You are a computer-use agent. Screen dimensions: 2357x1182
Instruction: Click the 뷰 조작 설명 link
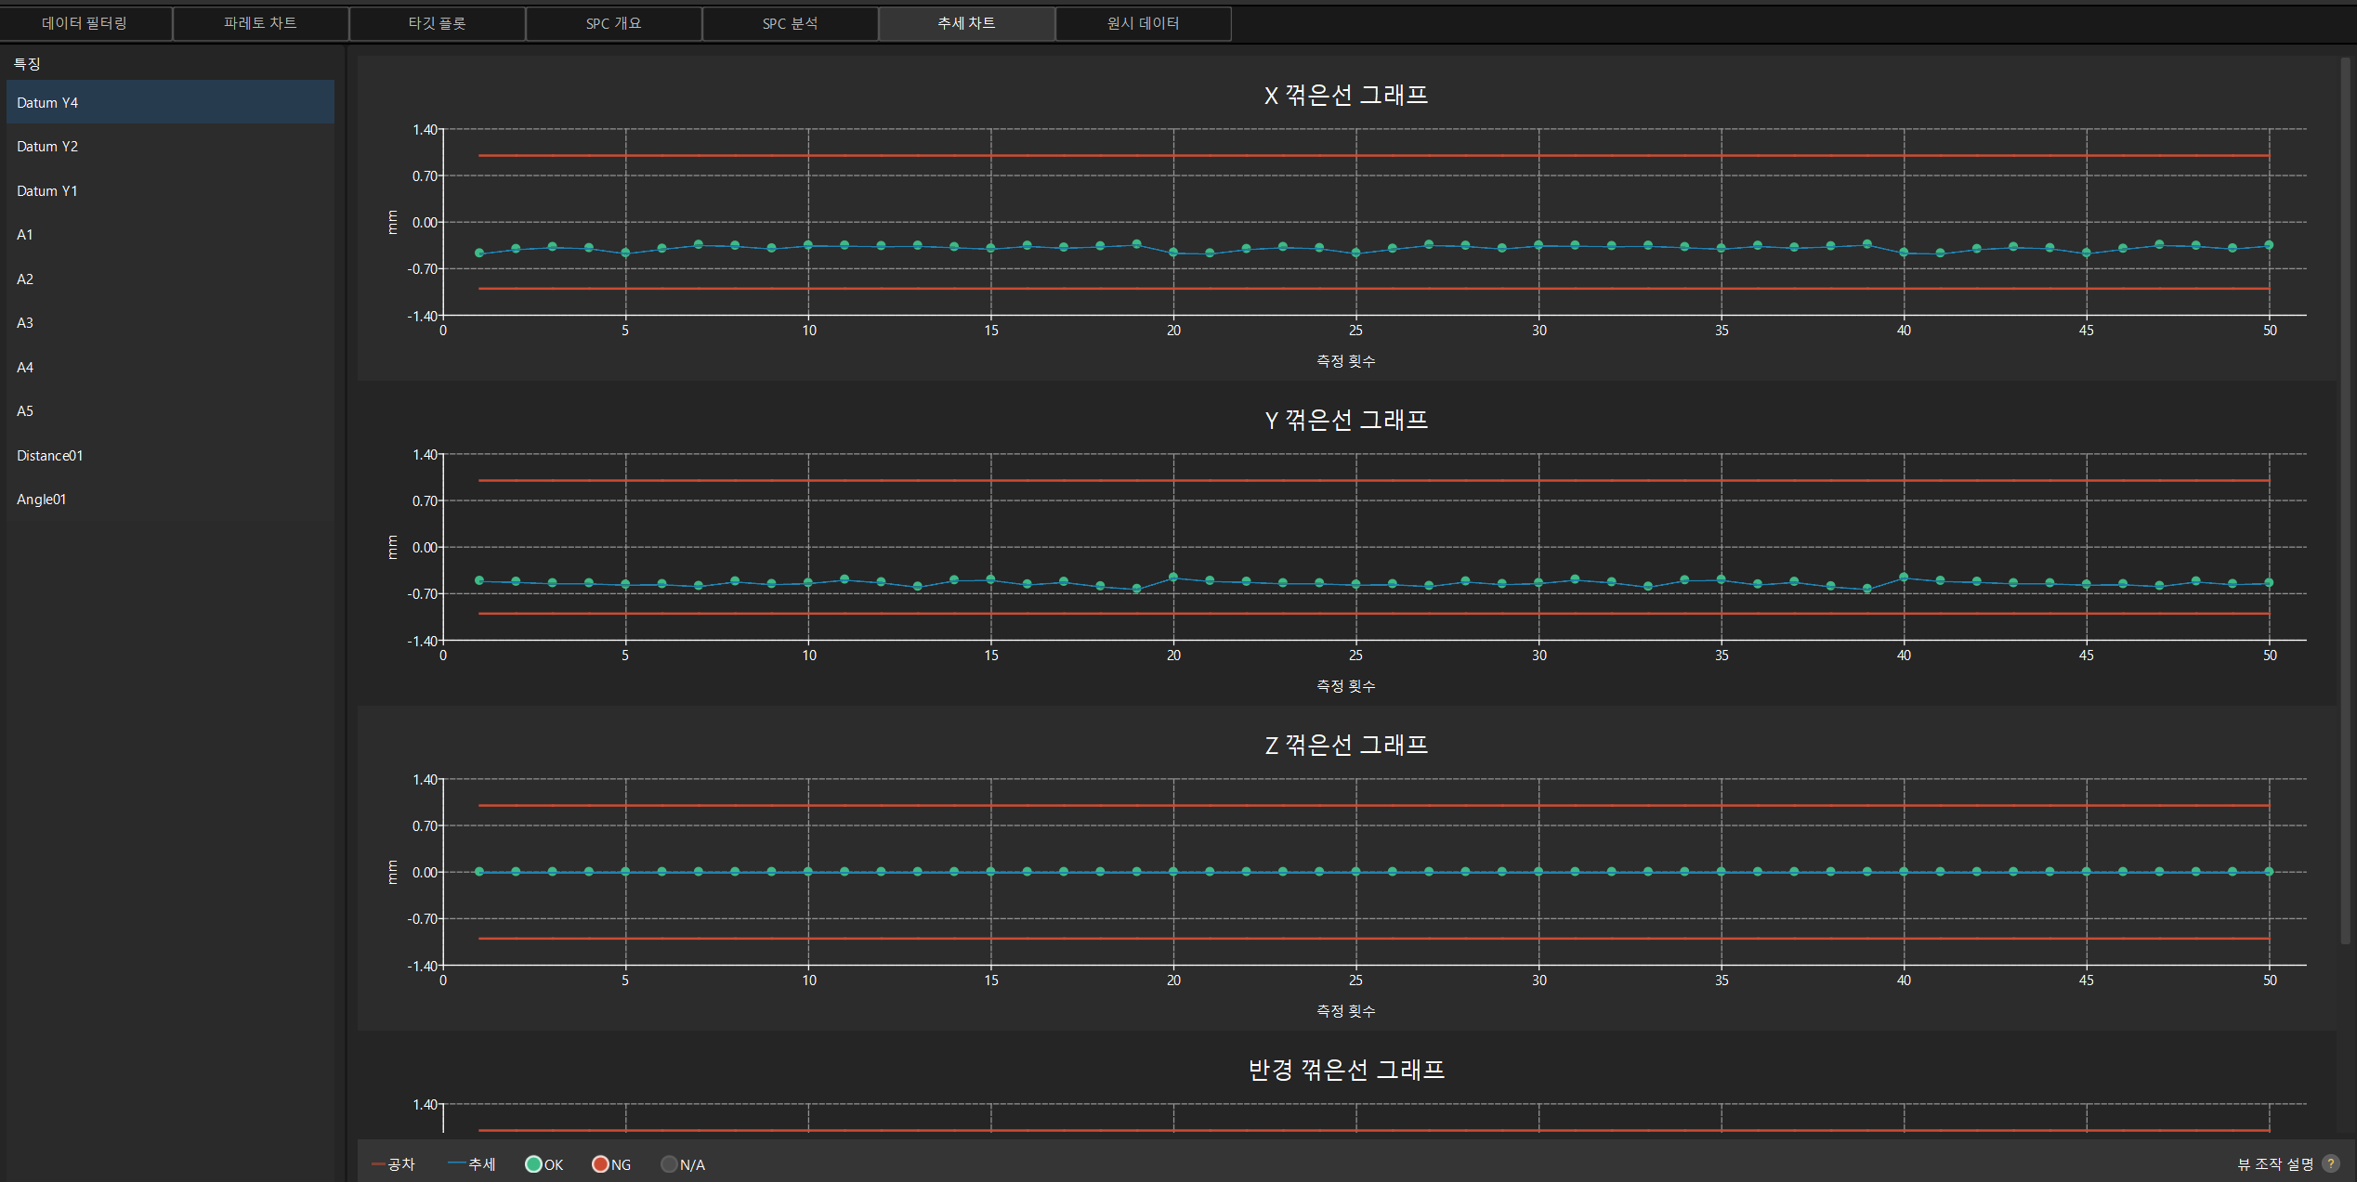[2274, 1164]
